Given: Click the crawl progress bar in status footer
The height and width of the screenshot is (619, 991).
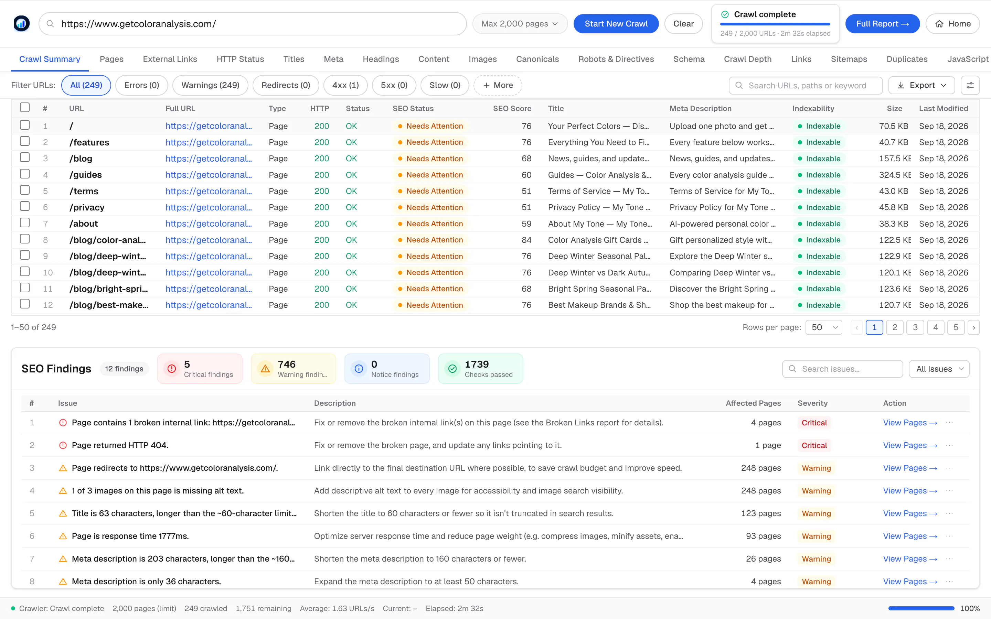Looking at the screenshot, I should 921,608.
